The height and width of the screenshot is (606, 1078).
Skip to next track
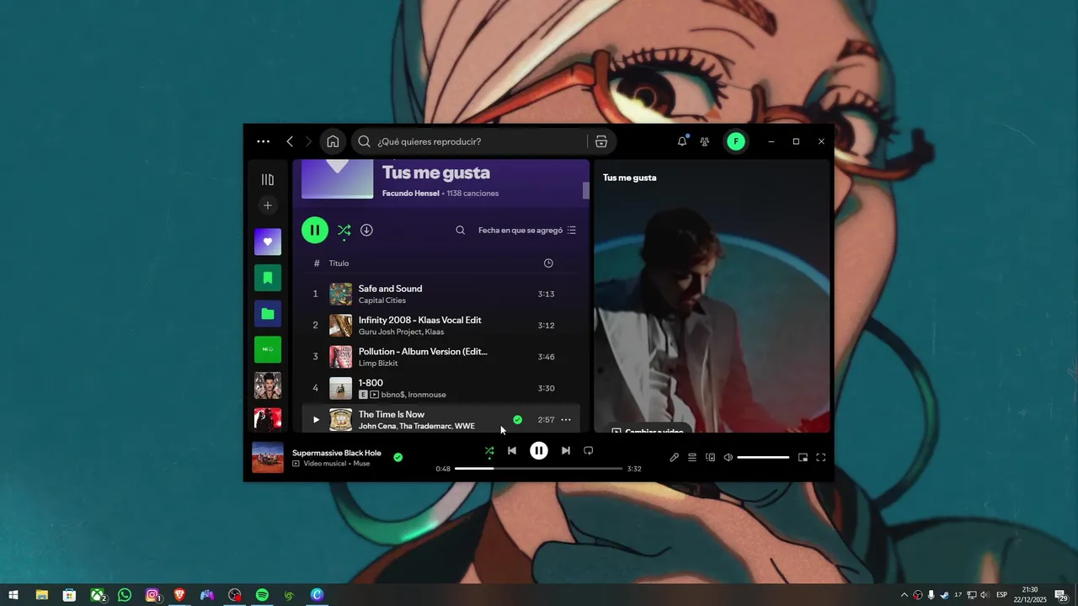[x=566, y=450]
